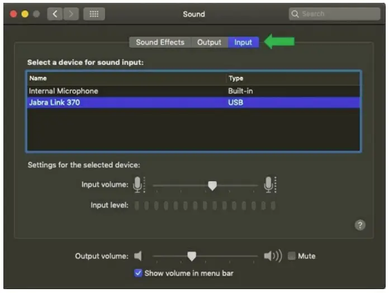Click the Built-in type cell
Viewport: 389px width, 293px height.
pyautogui.click(x=240, y=91)
